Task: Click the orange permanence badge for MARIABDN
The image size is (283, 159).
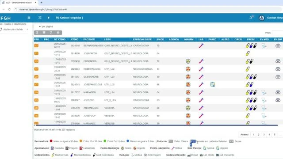Action: pos(36,92)
